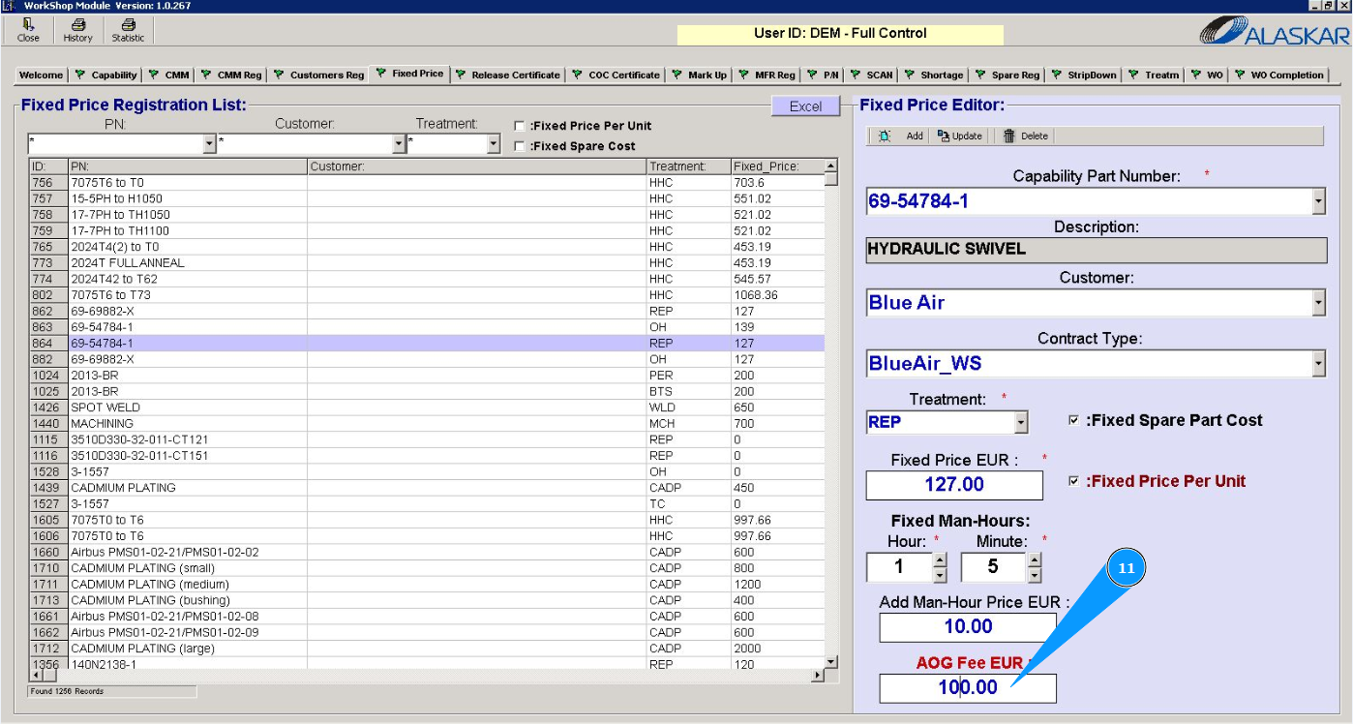Open the Customers Reg tab
1353x725 pixels.
coord(318,75)
